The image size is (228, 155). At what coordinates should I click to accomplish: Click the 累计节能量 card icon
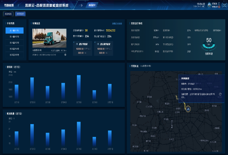[77, 44]
